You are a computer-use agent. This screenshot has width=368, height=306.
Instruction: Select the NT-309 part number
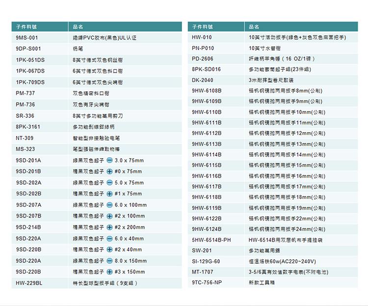click(25, 138)
